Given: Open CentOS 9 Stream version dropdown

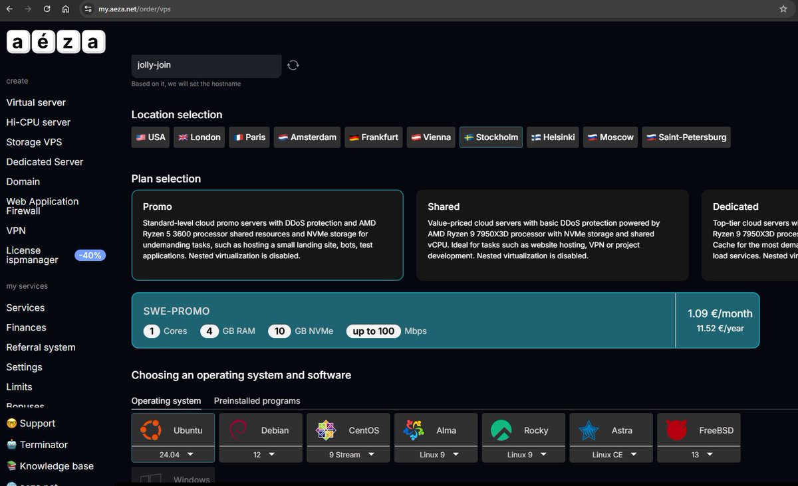Looking at the screenshot, I should (x=348, y=454).
